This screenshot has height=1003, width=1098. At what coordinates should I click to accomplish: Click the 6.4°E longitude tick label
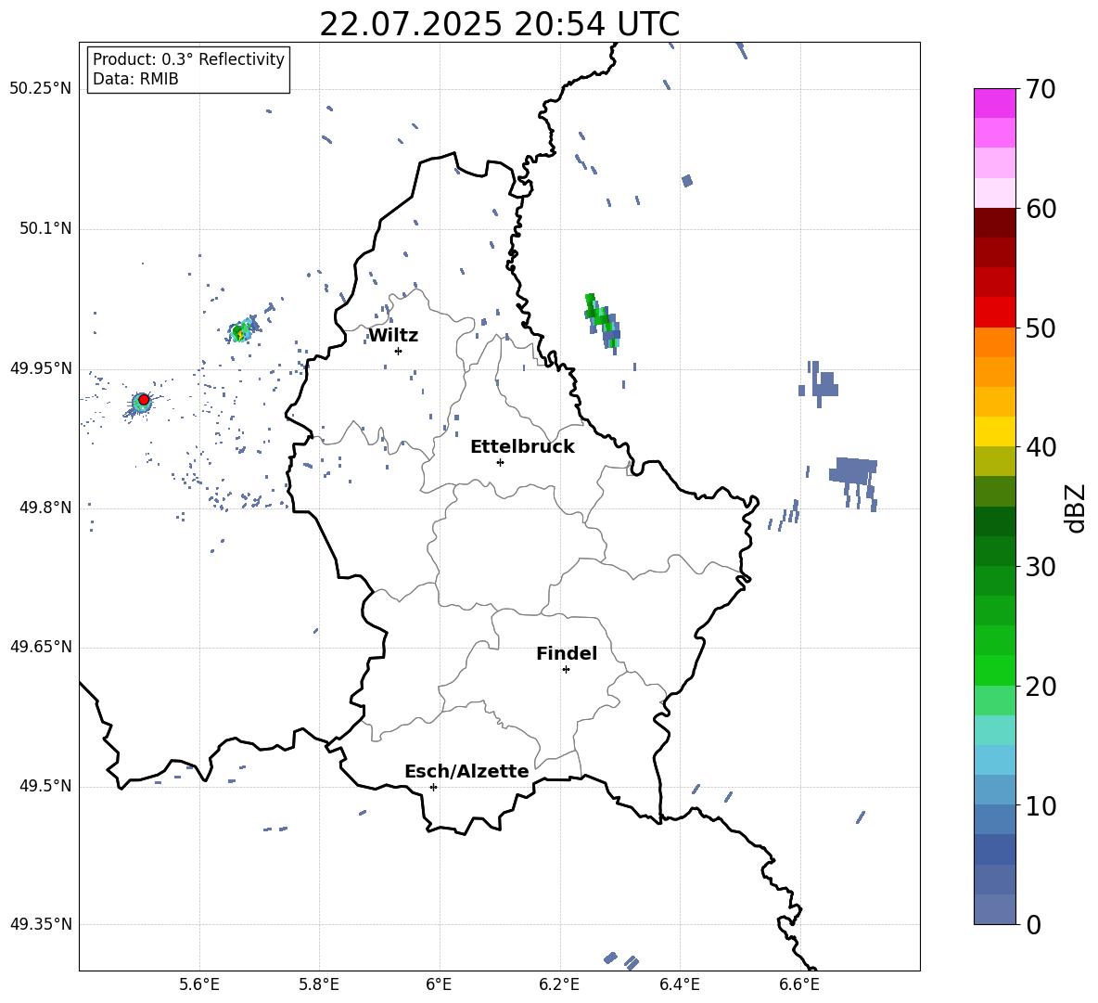coord(679,984)
